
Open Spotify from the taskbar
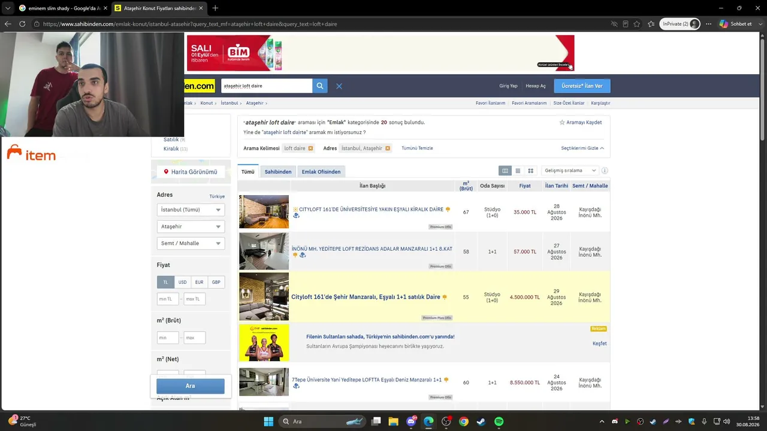pyautogui.click(x=499, y=421)
